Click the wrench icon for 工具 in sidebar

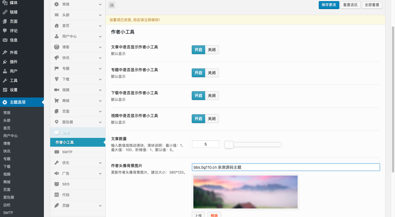pyautogui.click(x=5, y=80)
